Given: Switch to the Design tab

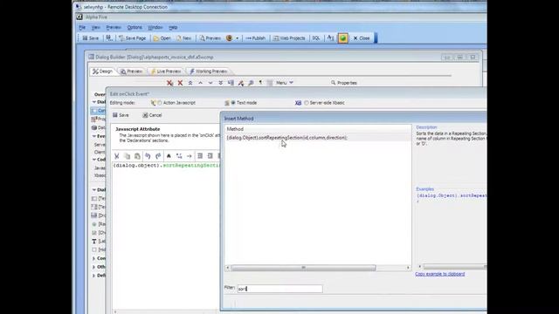Looking at the screenshot, I should click(x=103, y=72).
